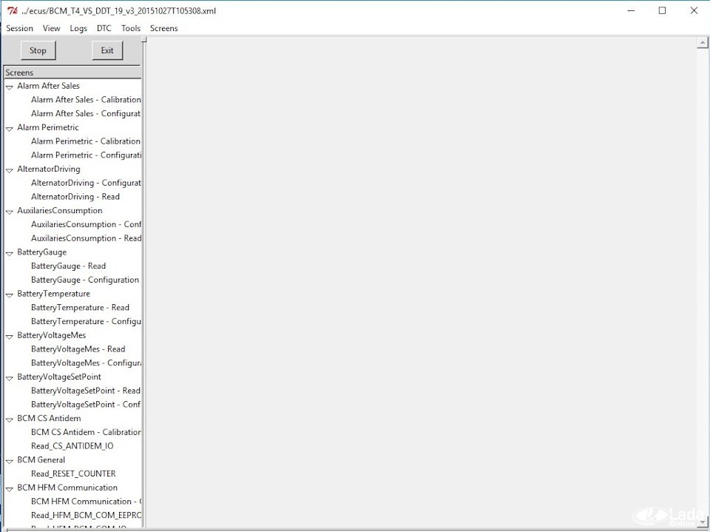This screenshot has height=532, width=710.
Task: Click the pane divider sash handle
Action: [x=144, y=39]
